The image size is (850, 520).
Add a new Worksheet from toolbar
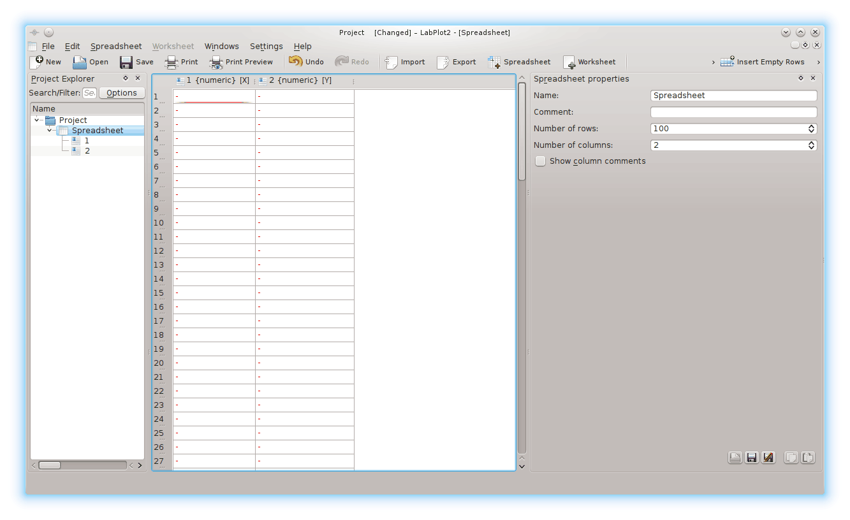569,62
